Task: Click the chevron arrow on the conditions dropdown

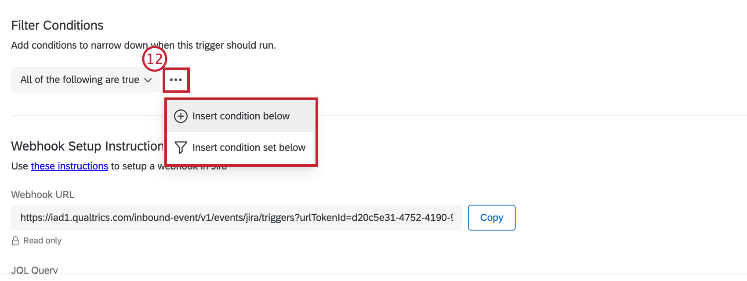Action: click(x=148, y=80)
